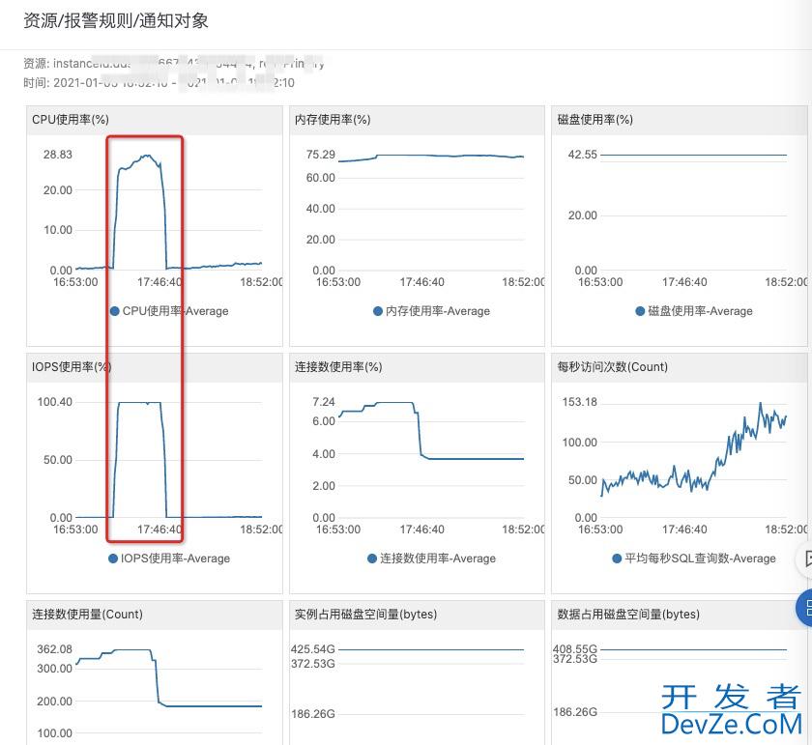This screenshot has width=812, height=745.
Task: Click the 资源/报警规则/通知对象 heading
Action: 115,20
